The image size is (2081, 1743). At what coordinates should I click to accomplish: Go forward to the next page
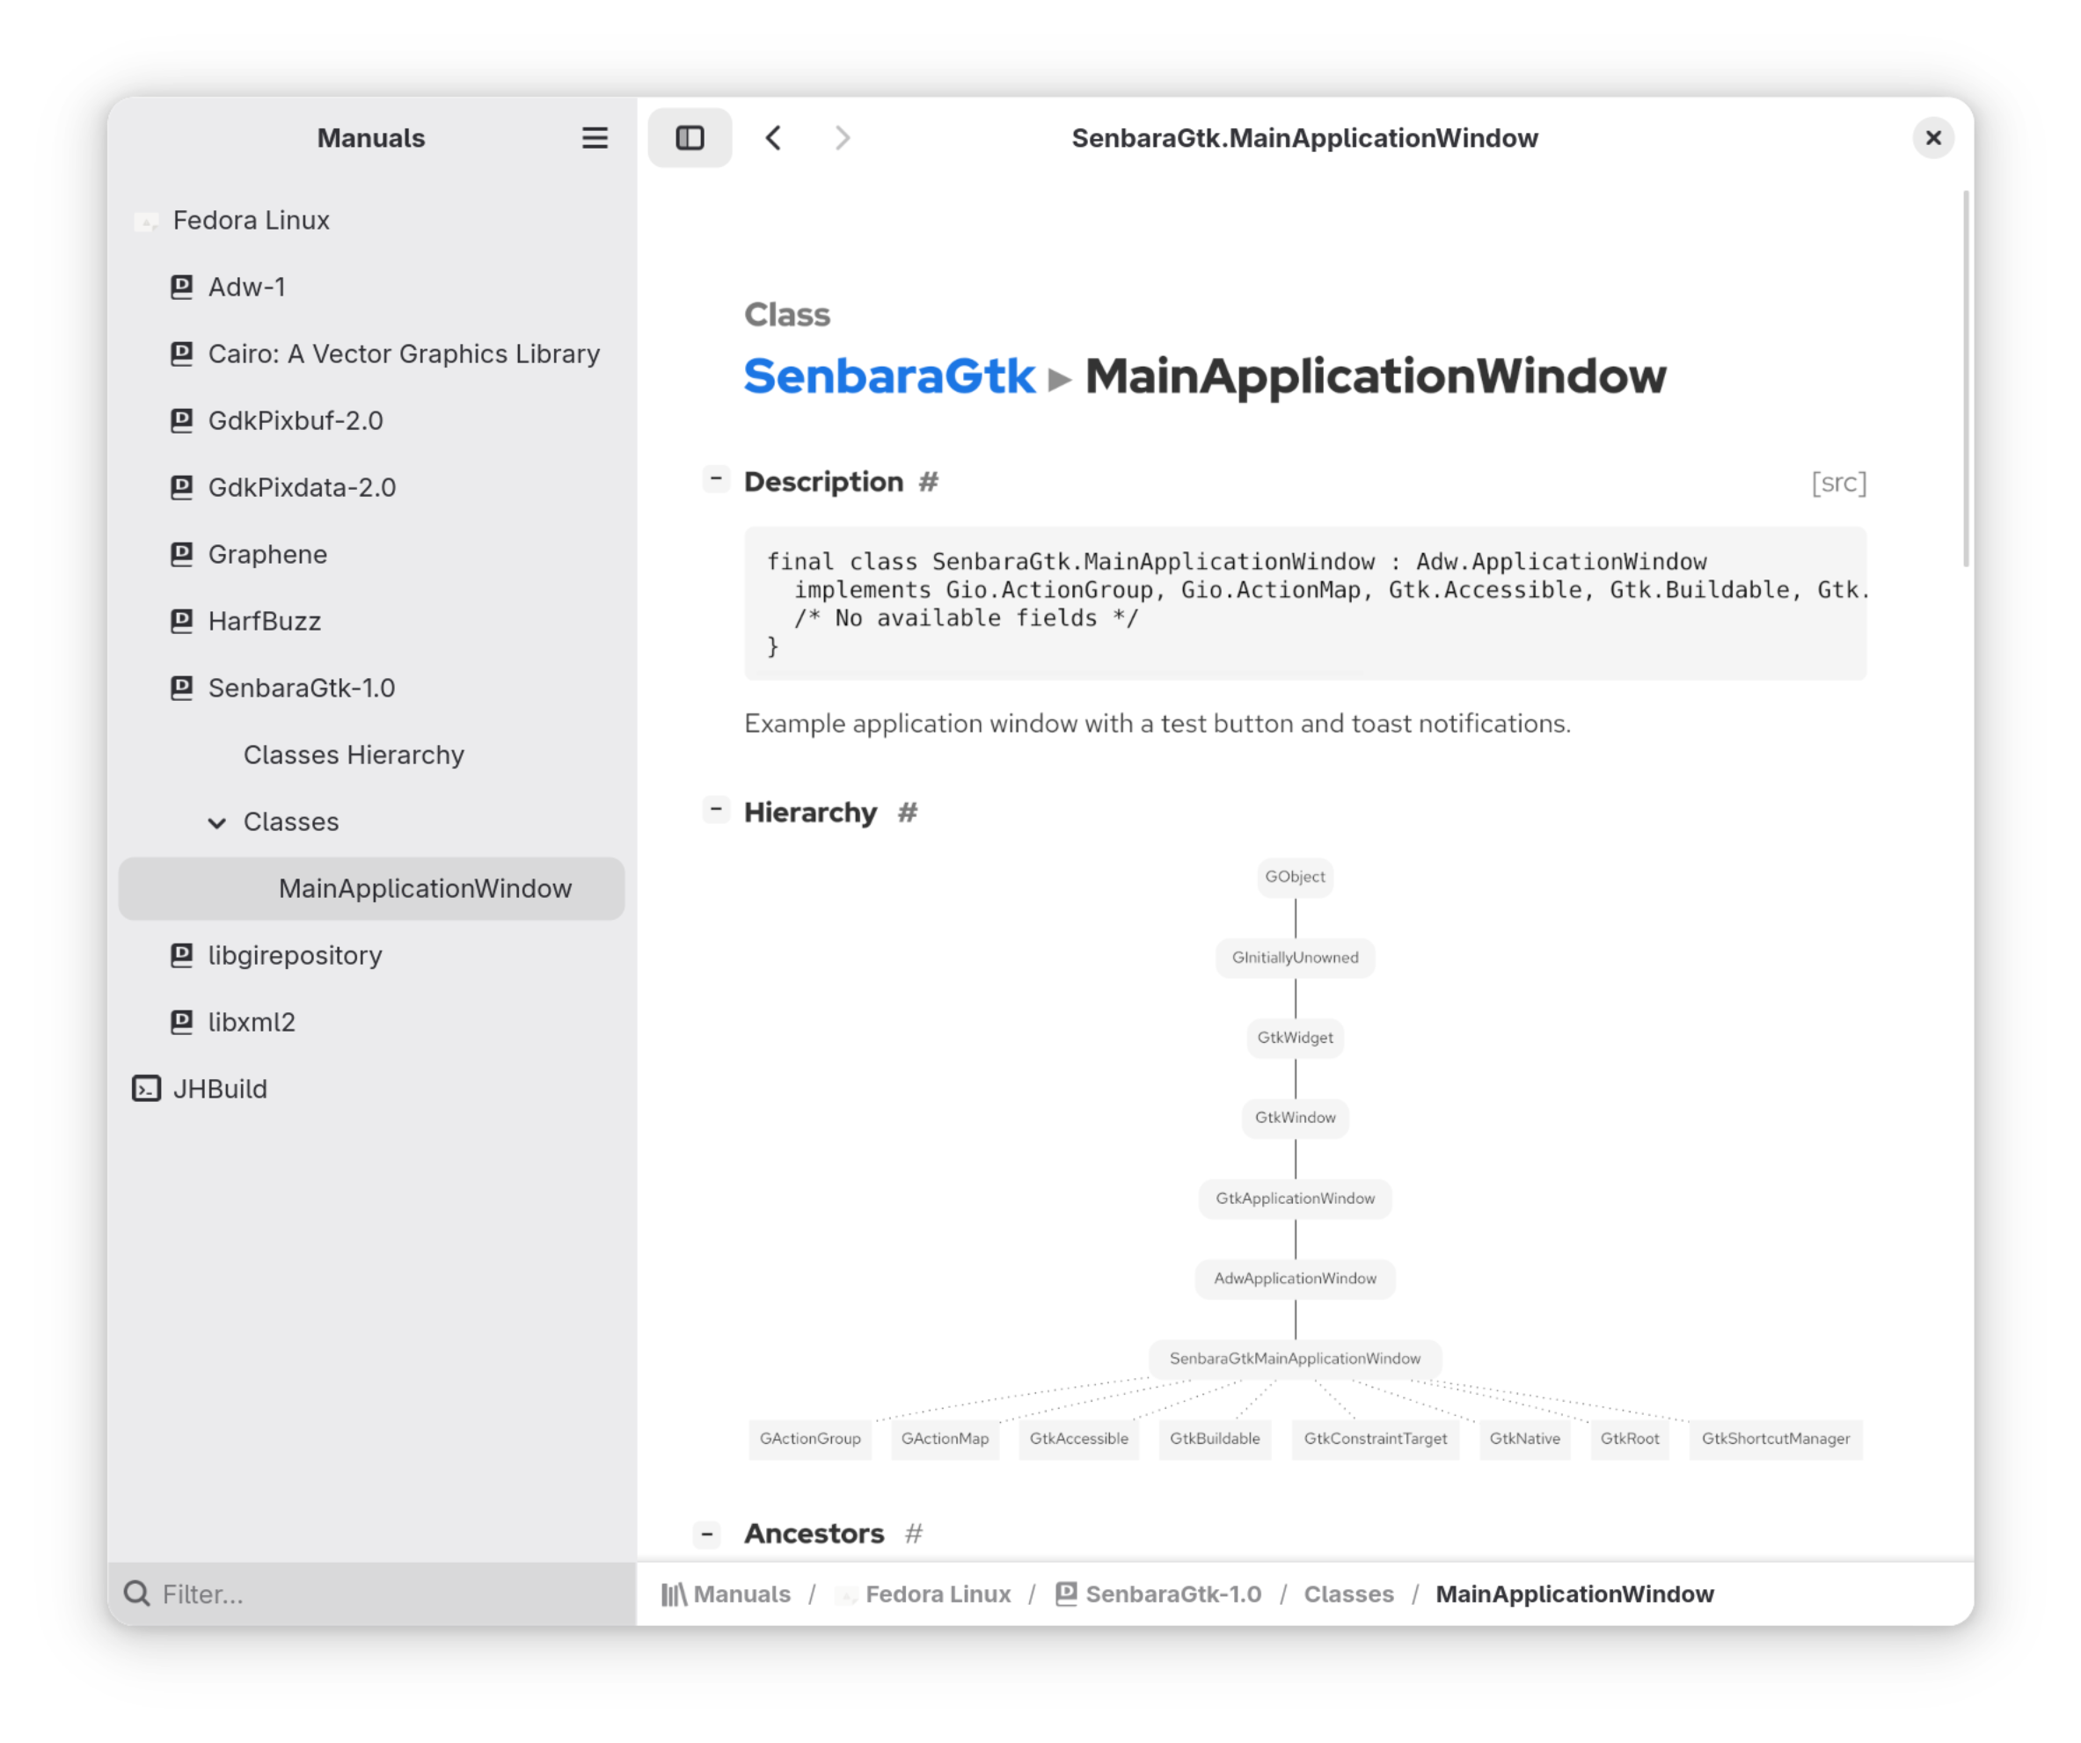point(843,138)
